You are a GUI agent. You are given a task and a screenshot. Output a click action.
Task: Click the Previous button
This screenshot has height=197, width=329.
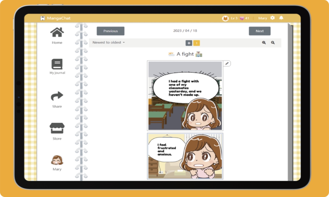tap(110, 31)
